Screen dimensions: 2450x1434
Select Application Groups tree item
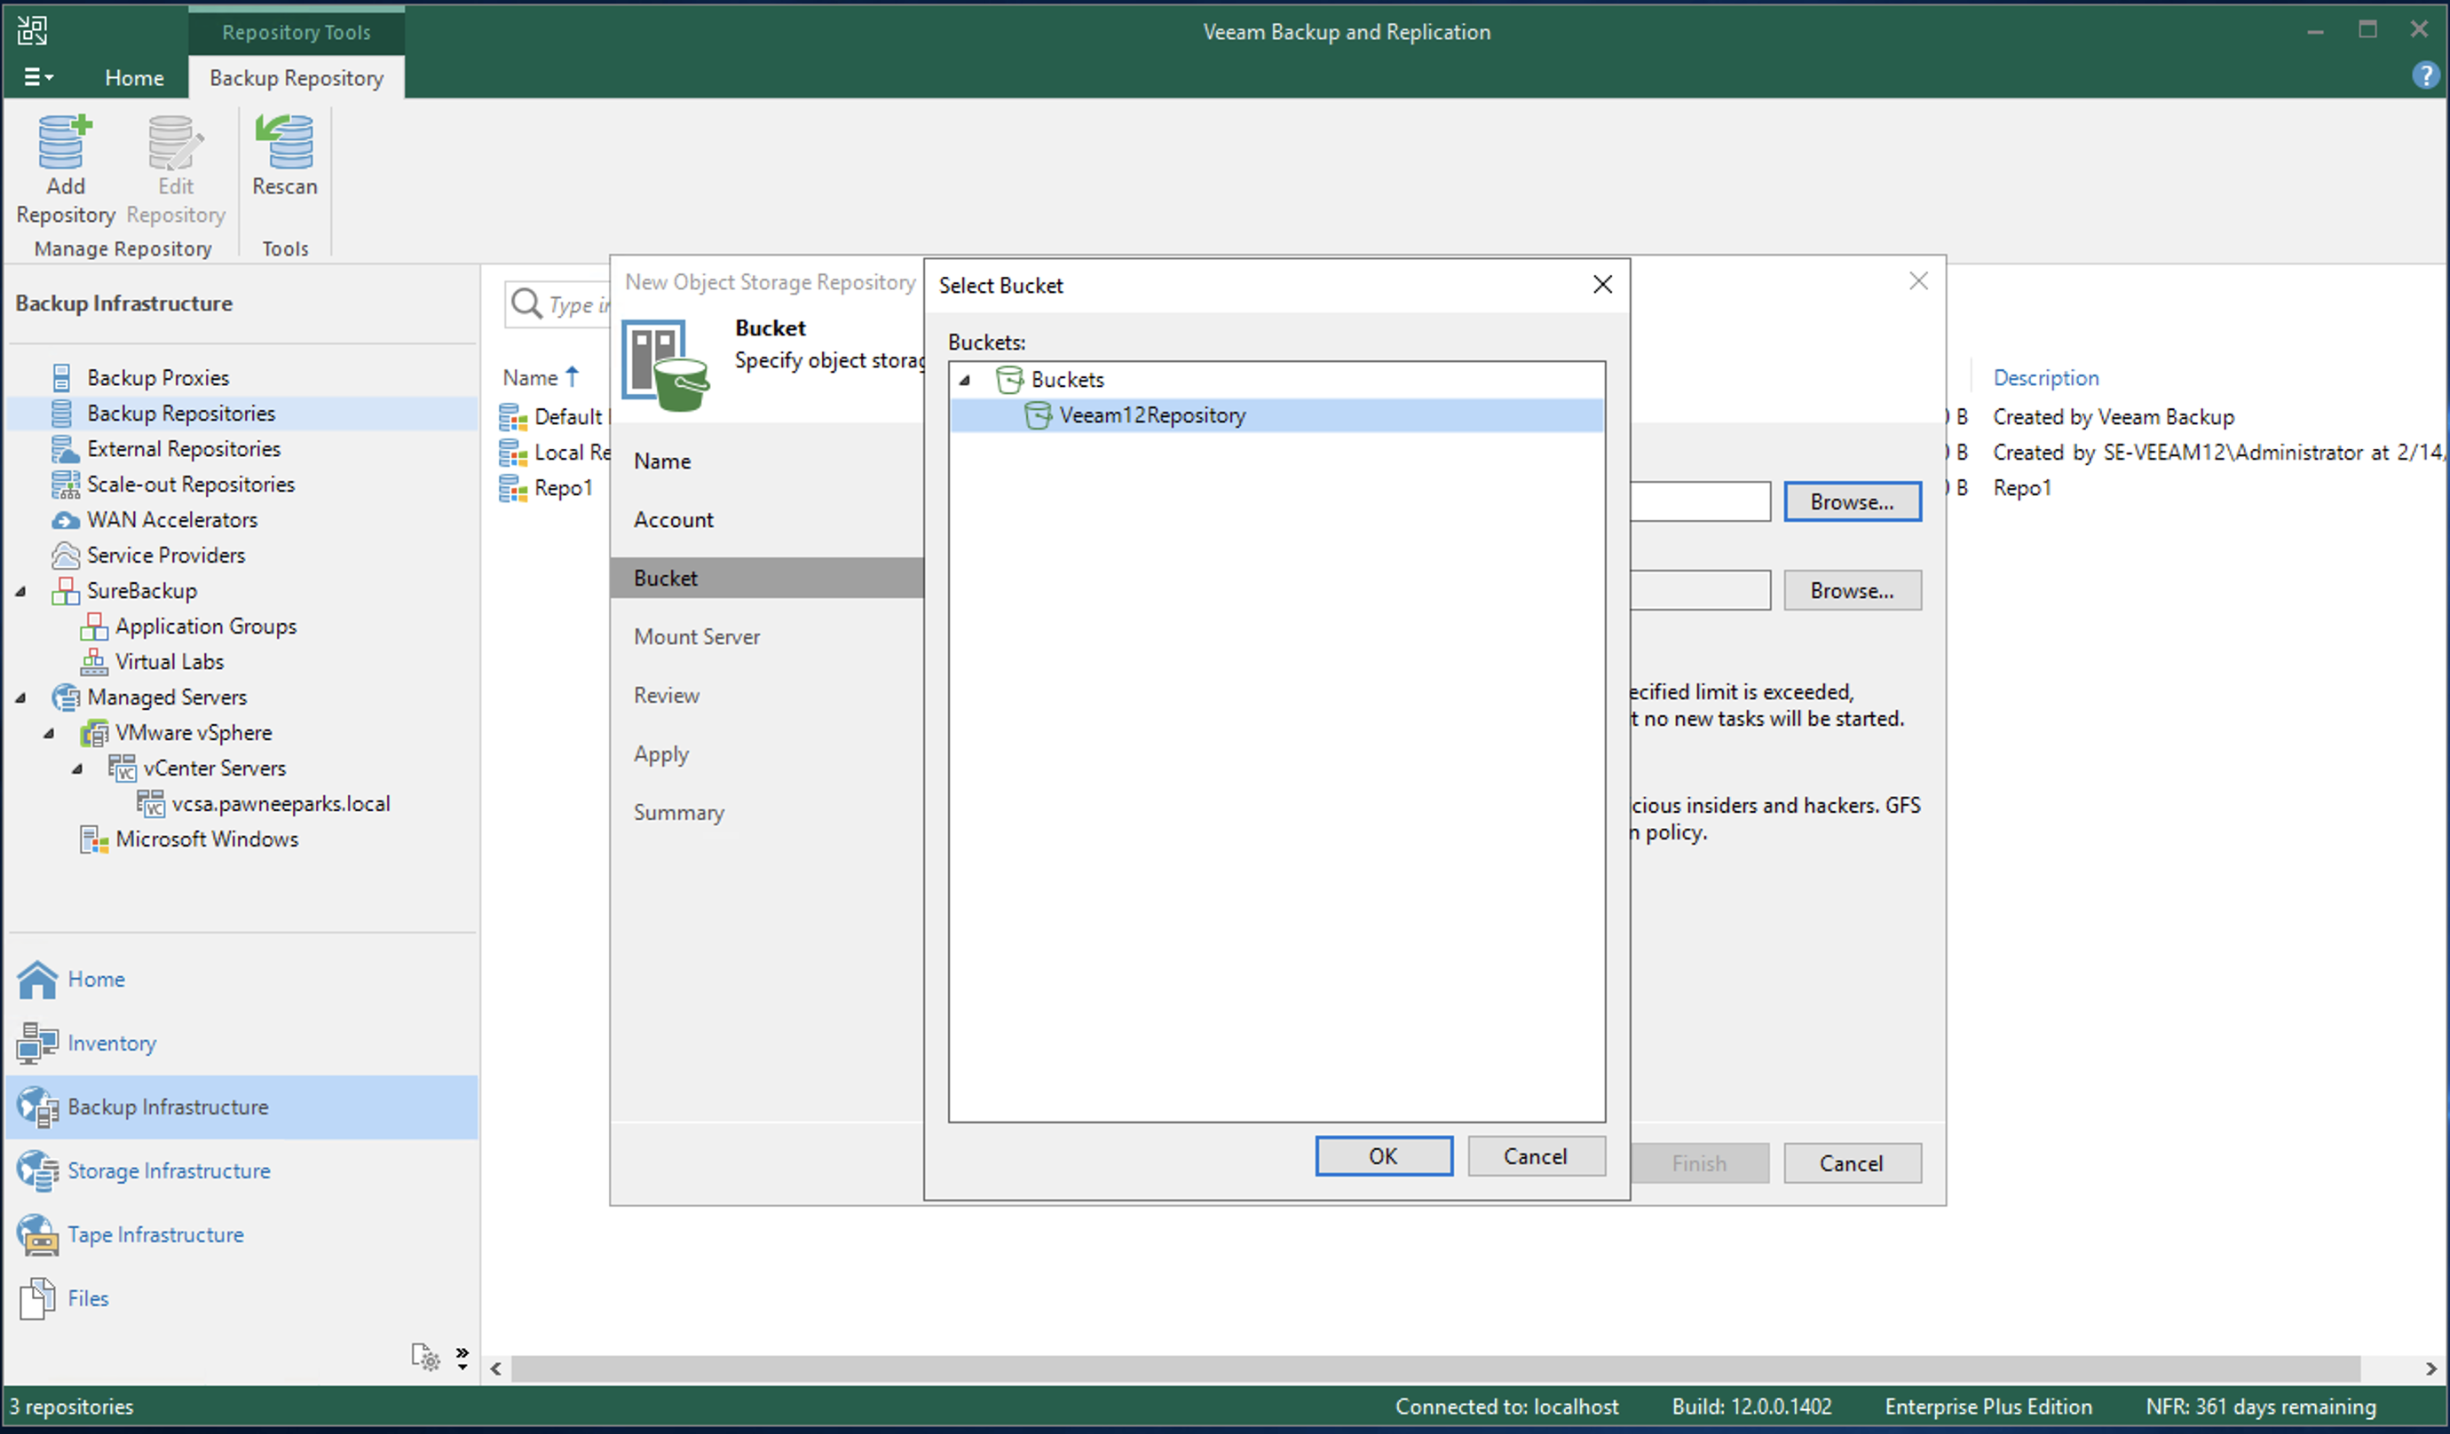coord(205,626)
